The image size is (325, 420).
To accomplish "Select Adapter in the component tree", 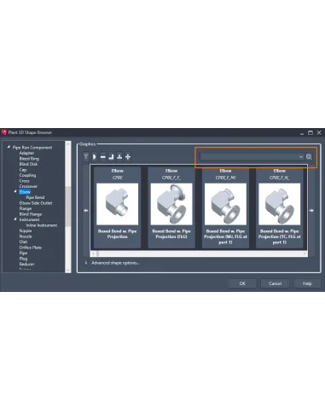I will click(x=26, y=153).
